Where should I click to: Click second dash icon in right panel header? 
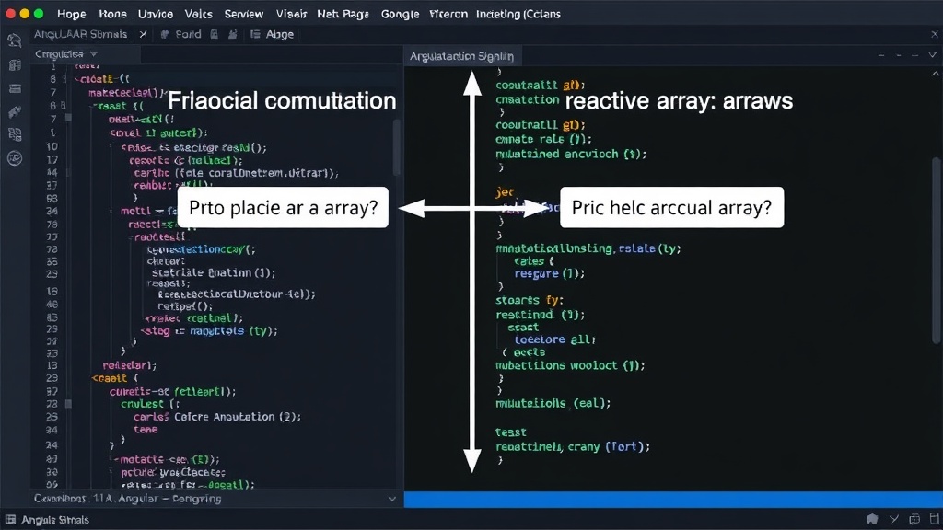[899, 55]
